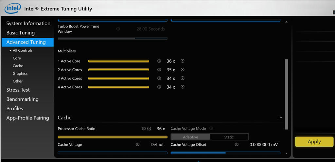Open info for 3 Active Cores multiplier
Viewport: 335px width, 162px height.
[159, 78]
